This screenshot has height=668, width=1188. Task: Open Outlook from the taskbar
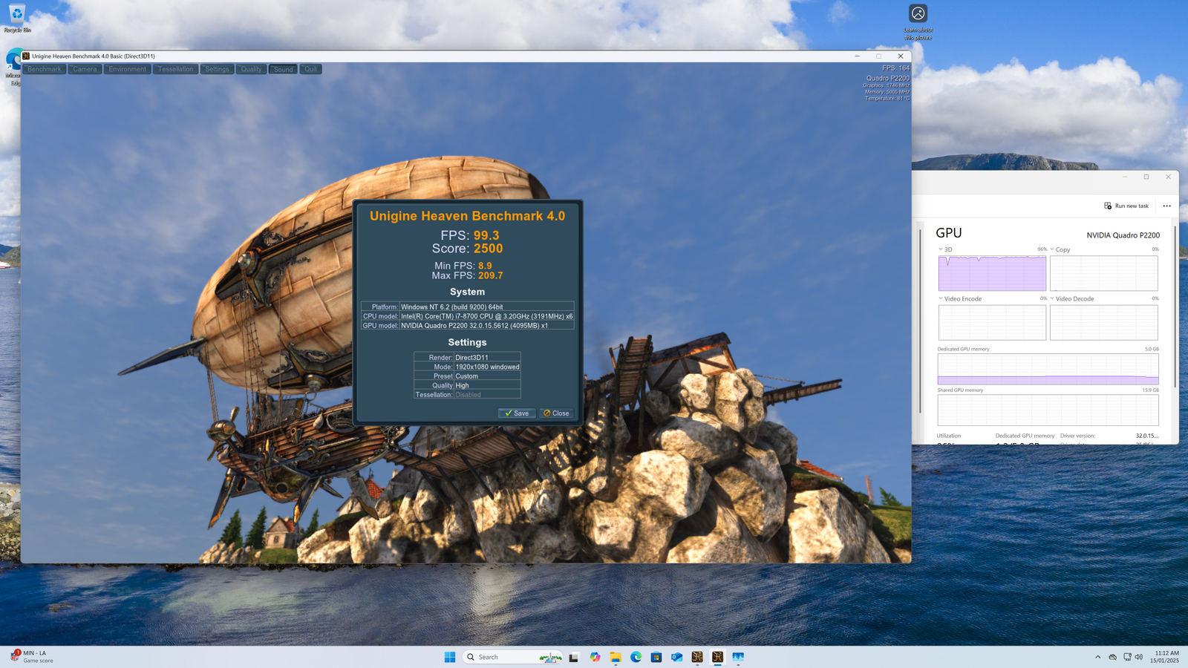pos(676,657)
